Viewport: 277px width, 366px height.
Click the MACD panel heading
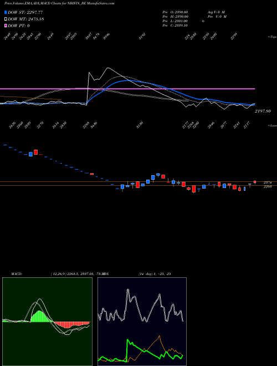[16, 274]
